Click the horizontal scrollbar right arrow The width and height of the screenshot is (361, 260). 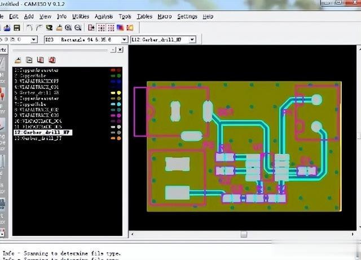[353, 234]
